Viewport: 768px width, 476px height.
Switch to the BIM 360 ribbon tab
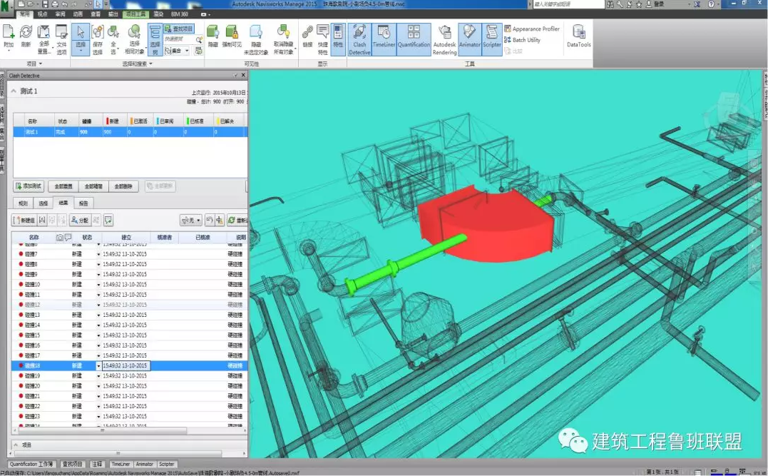pos(179,14)
